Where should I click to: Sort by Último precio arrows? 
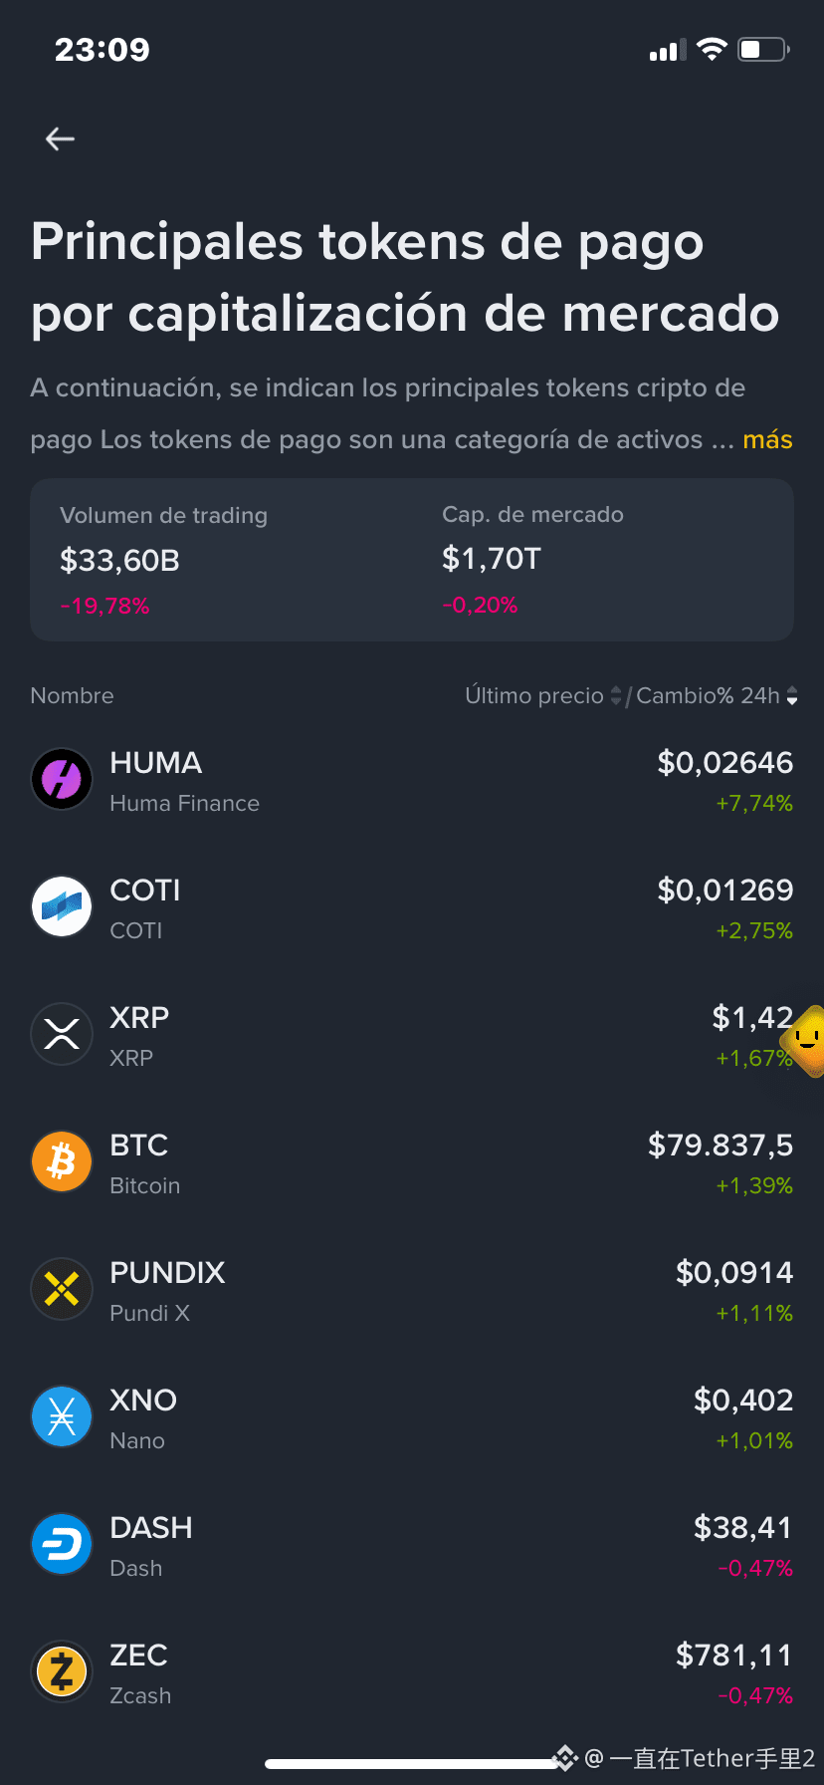pyautogui.click(x=616, y=695)
